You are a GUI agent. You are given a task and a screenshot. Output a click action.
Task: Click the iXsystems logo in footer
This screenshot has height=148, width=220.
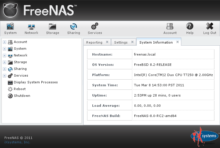pyautogui.click(x=205, y=136)
